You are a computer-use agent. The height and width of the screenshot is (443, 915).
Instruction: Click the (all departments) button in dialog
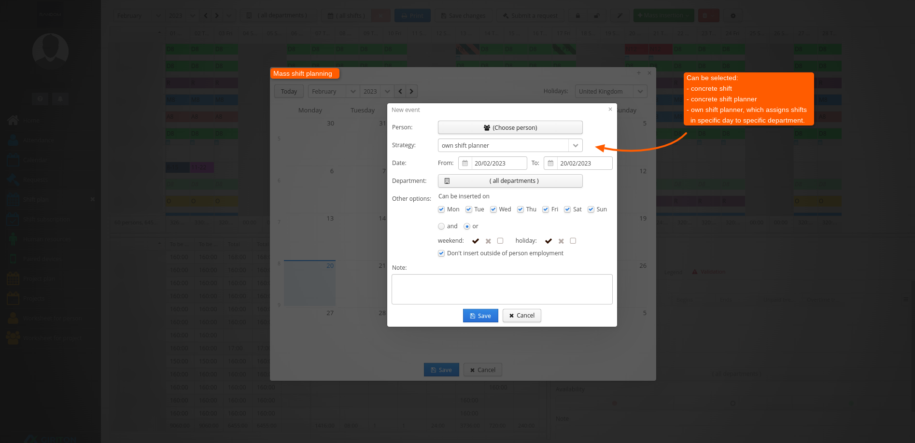point(510,181)
